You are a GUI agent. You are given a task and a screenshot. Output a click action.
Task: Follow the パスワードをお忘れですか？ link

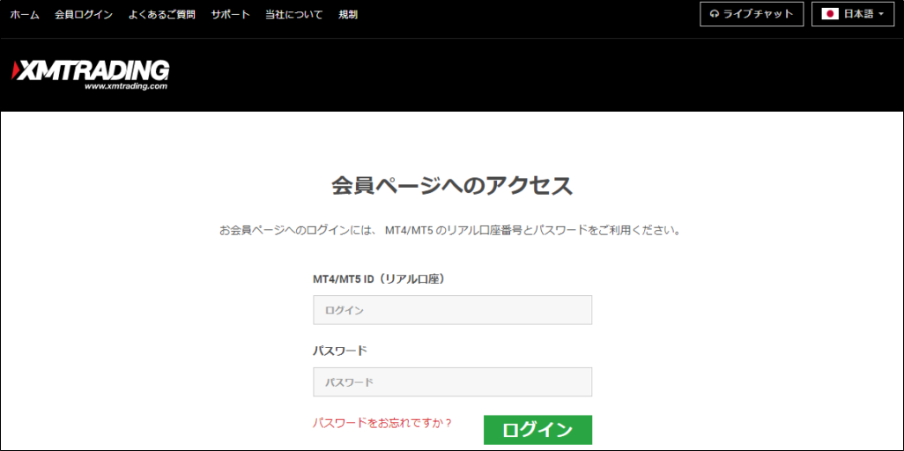click(x=382, y=423)
